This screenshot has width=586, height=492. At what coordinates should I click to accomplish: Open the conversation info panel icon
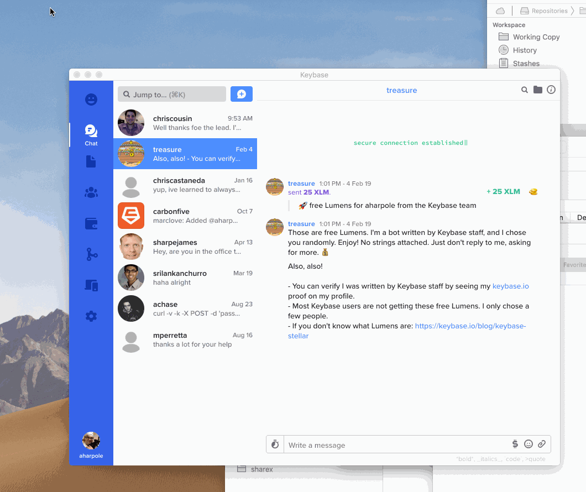551,90
